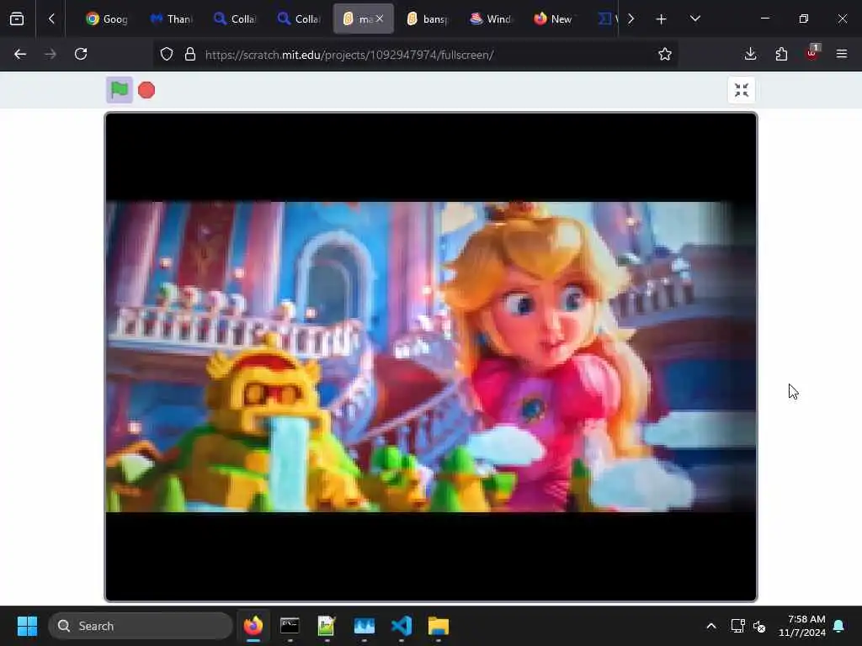Close the active Scratch tab
862x646 pixels.
click(x=380, y=19)
